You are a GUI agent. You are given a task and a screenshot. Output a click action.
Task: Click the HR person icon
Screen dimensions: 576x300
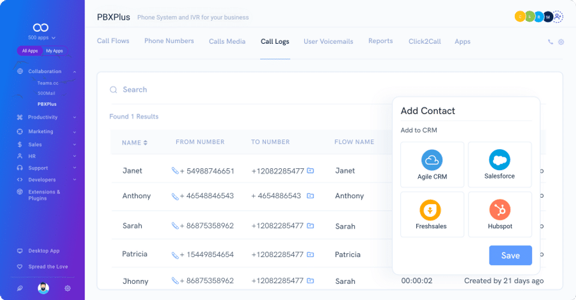(x=20, y=156)
